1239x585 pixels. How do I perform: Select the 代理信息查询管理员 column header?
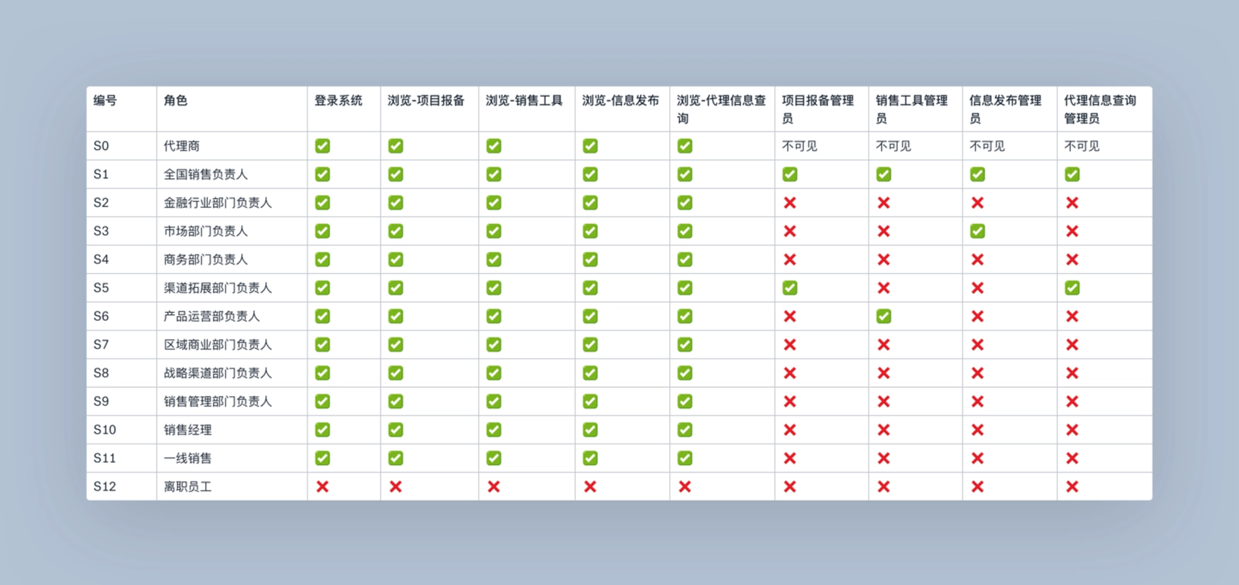pyautogui.click(x=1099, y=109)
